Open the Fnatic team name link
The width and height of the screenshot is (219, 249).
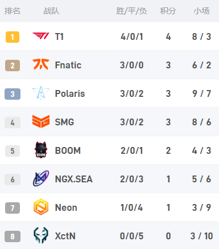coord(68,65)
